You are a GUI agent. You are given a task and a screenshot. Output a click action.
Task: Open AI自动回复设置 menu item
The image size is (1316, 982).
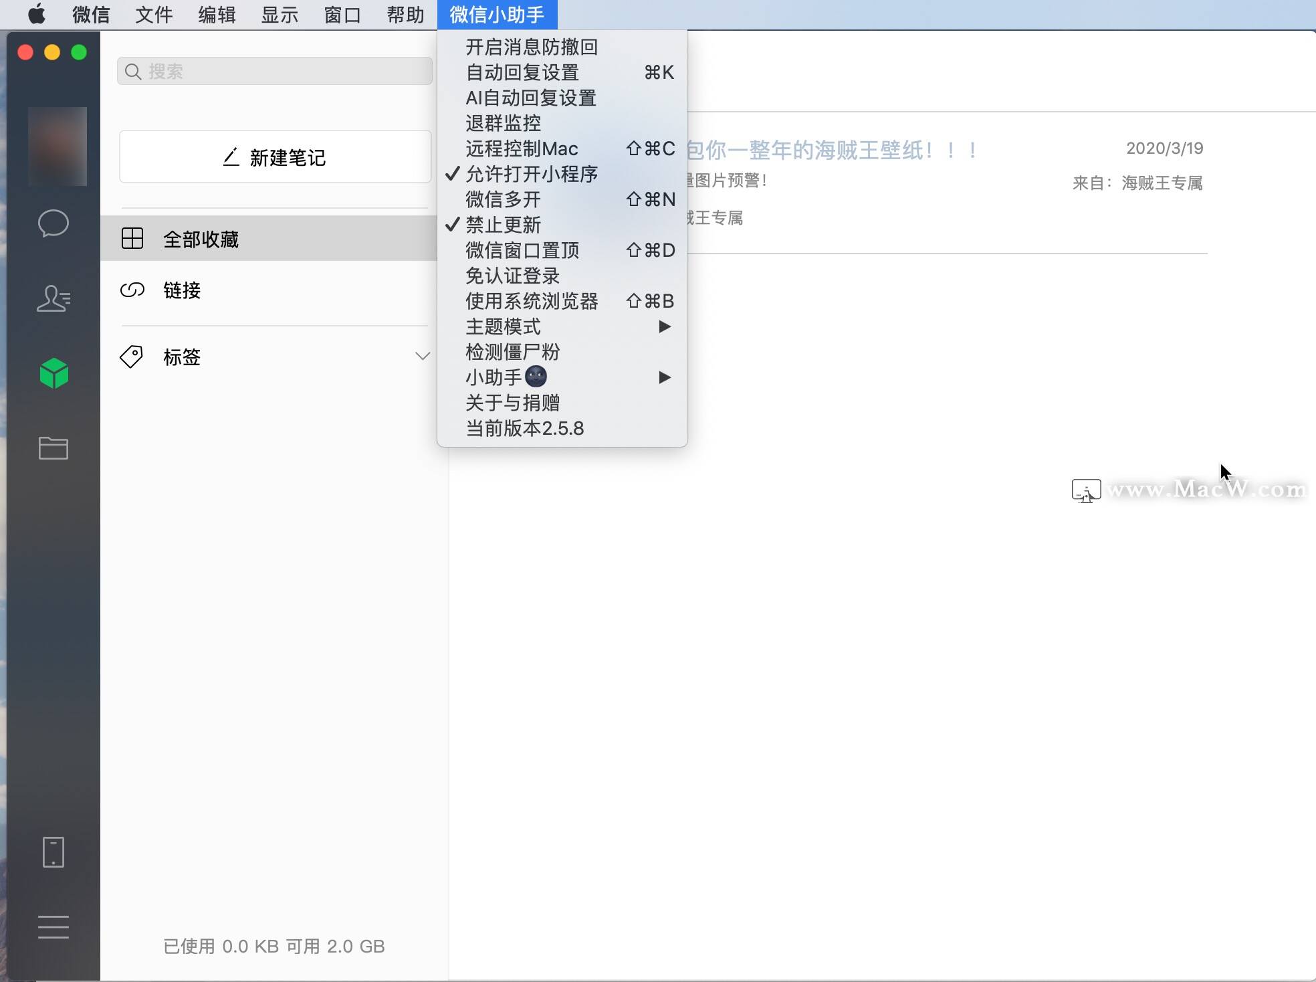click(x=562, y=98)
